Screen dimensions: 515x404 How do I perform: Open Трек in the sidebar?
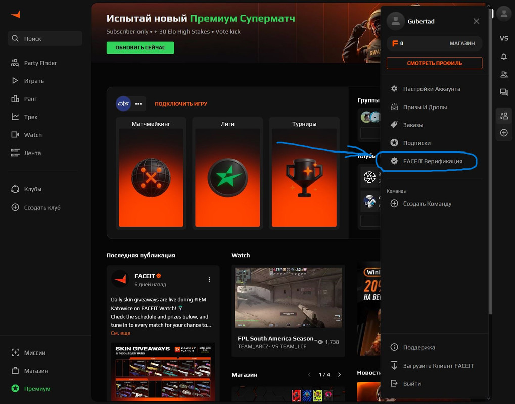[x=24, y=117]
